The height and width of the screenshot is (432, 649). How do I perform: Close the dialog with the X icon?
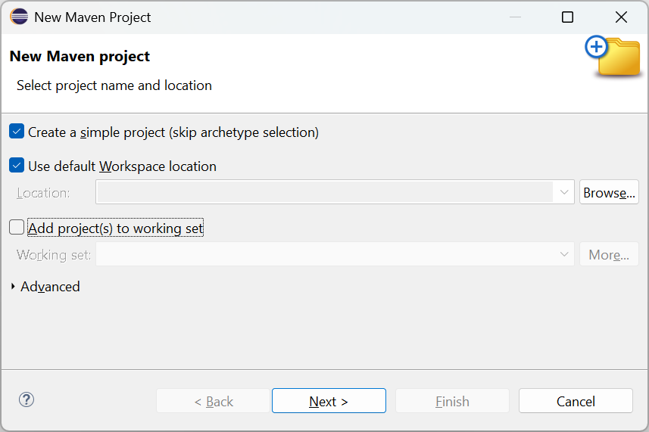coord(621,17)
